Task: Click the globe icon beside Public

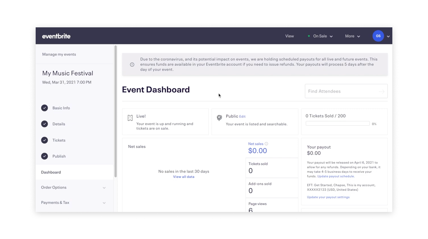Action: (219, 118)
